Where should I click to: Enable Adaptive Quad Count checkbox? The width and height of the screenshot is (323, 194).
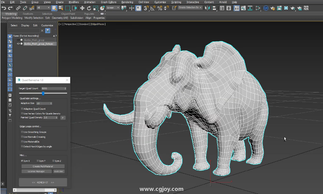point(22,109)
